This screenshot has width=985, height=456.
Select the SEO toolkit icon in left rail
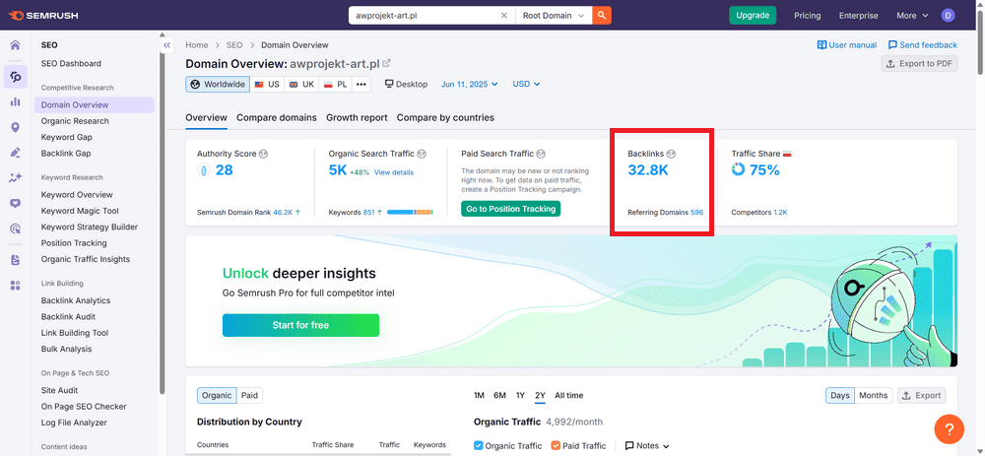click(15, 77)
